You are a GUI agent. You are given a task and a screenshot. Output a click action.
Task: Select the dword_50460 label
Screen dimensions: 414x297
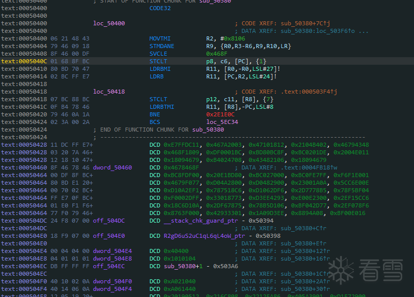pos(112,167)
